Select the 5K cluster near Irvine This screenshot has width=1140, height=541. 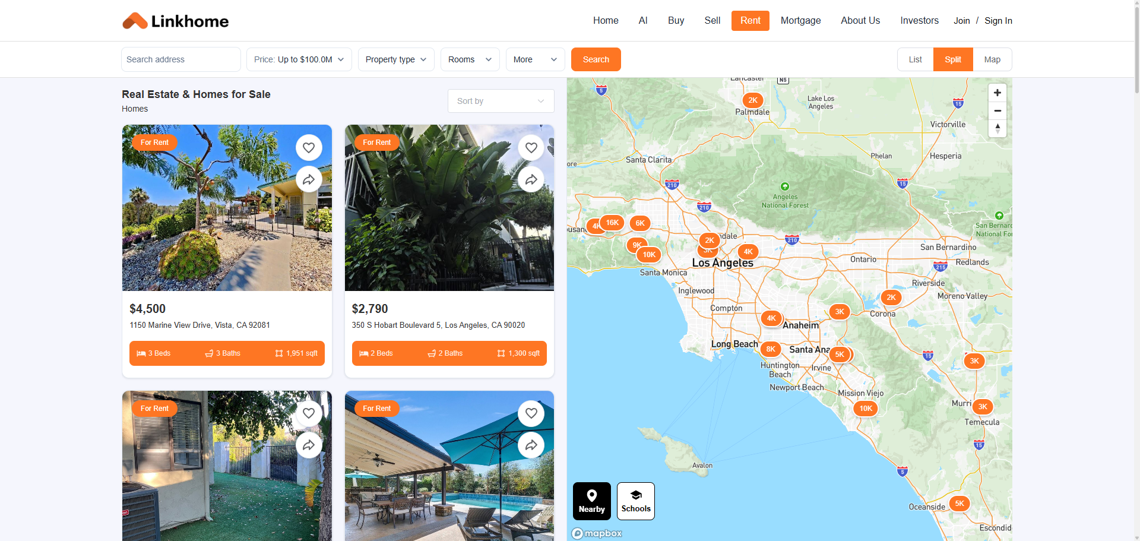coord(840,355)
